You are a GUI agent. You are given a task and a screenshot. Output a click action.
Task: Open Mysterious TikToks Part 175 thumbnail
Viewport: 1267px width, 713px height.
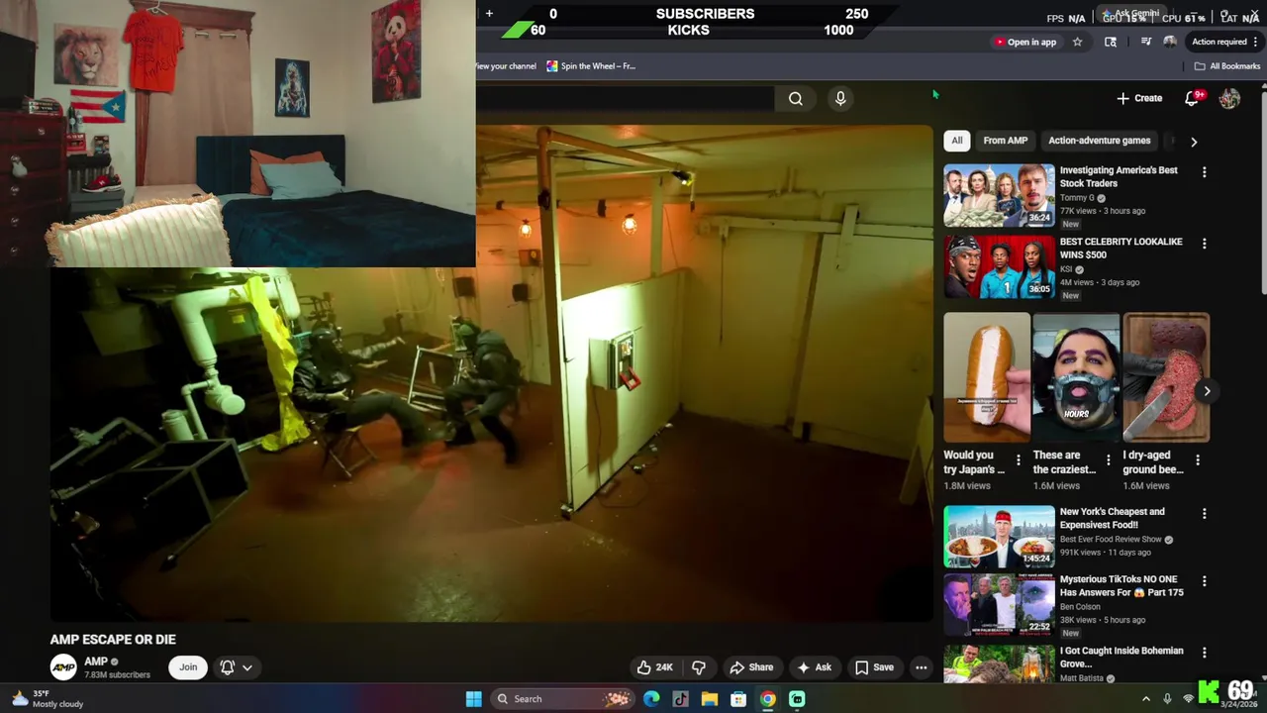coord(999,604)
